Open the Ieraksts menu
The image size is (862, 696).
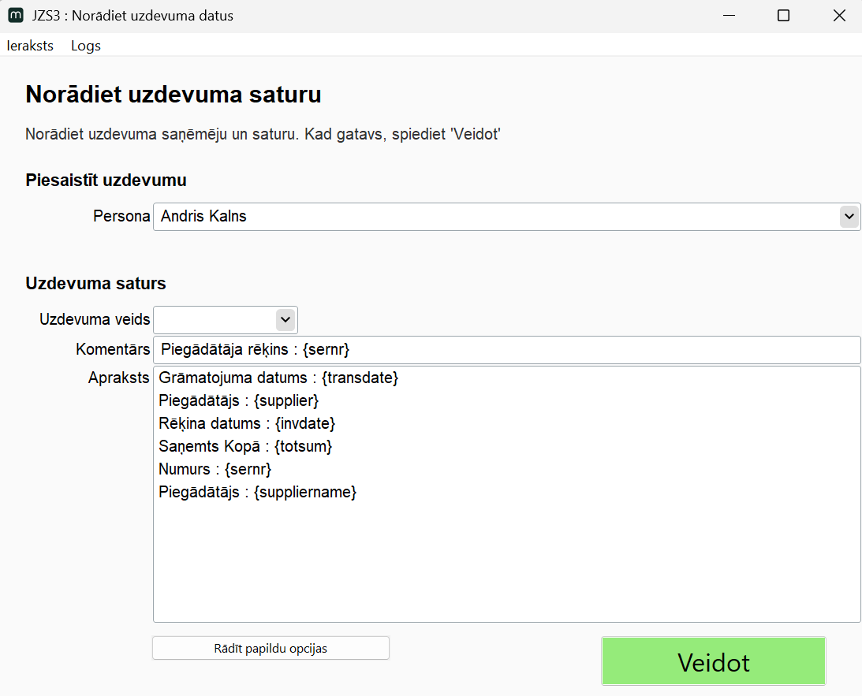[30, 46]
